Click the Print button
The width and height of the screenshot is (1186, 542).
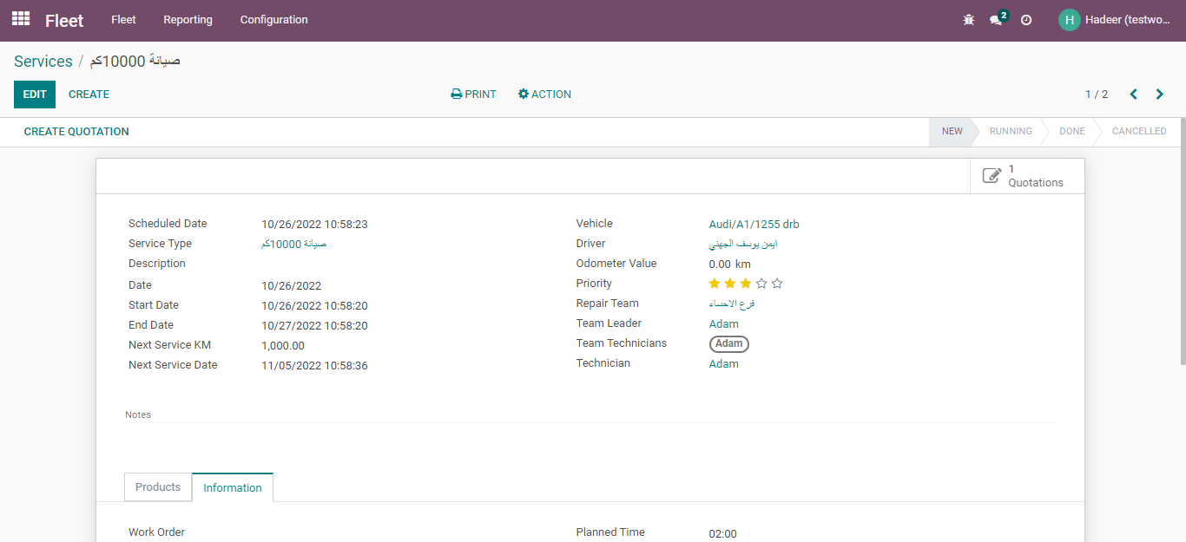[x=474, y=95]
